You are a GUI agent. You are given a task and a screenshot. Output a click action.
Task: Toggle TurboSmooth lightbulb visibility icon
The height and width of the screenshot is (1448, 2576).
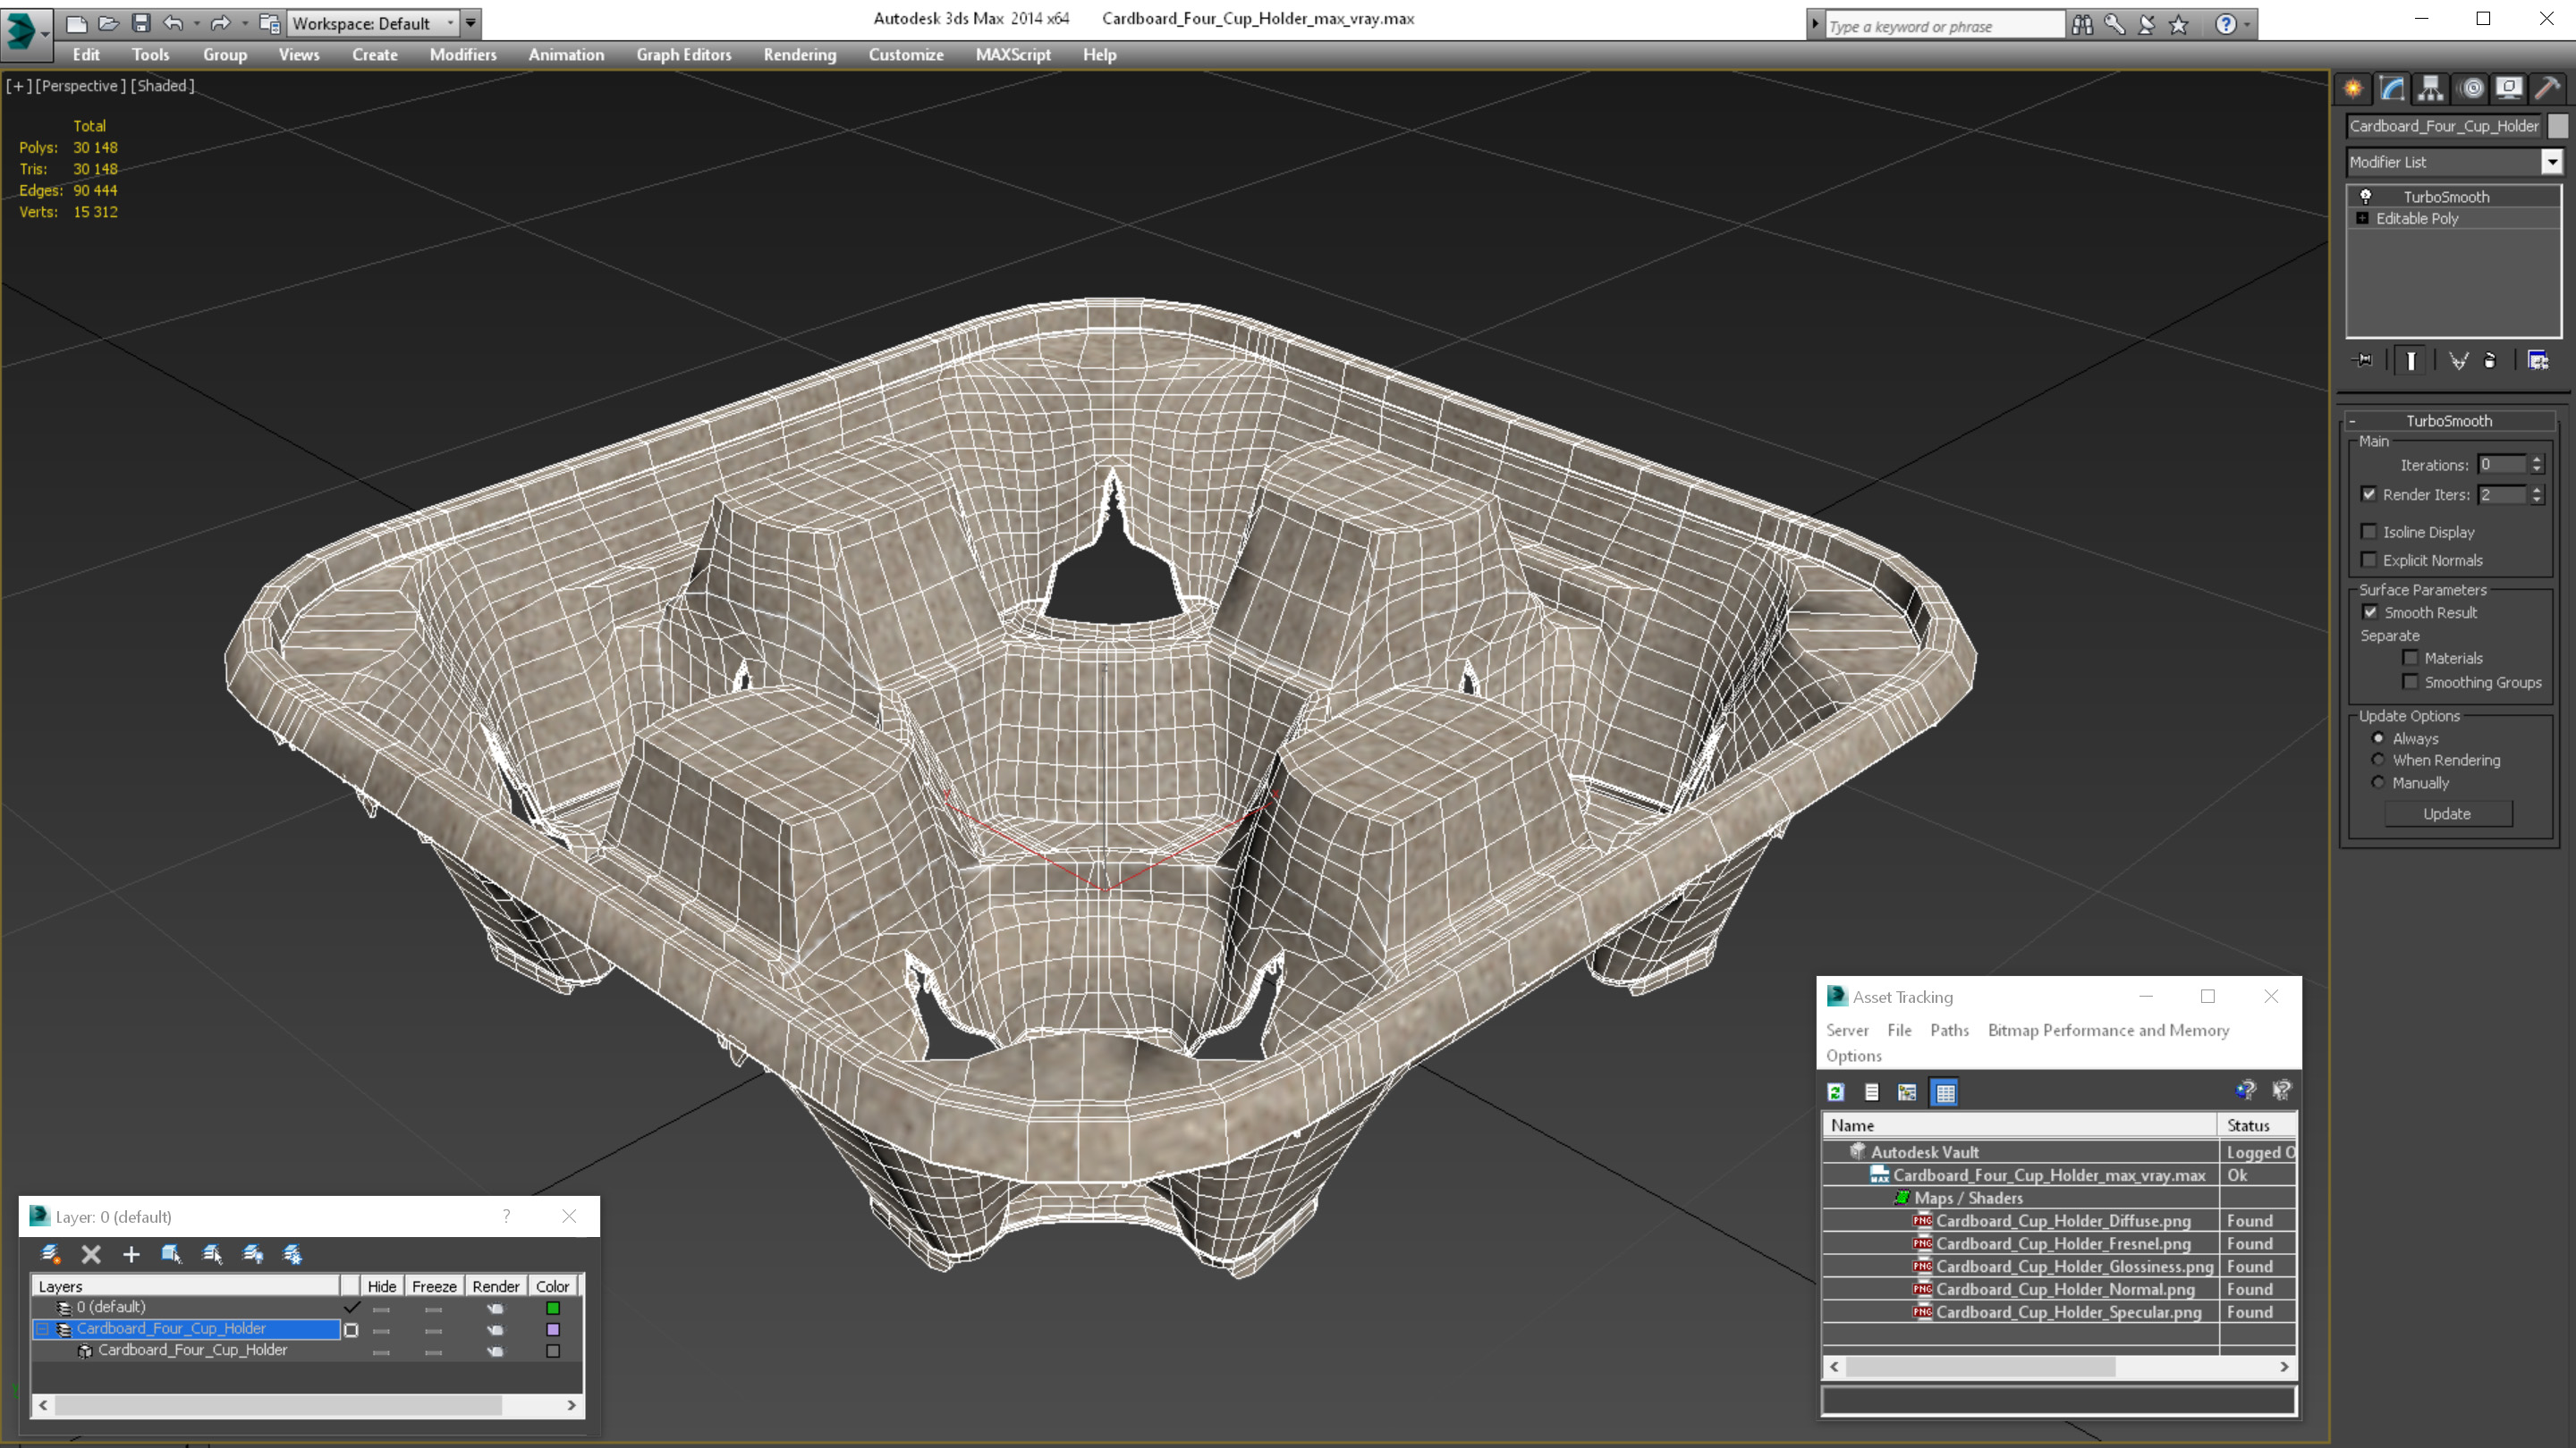click(2366, 196)
